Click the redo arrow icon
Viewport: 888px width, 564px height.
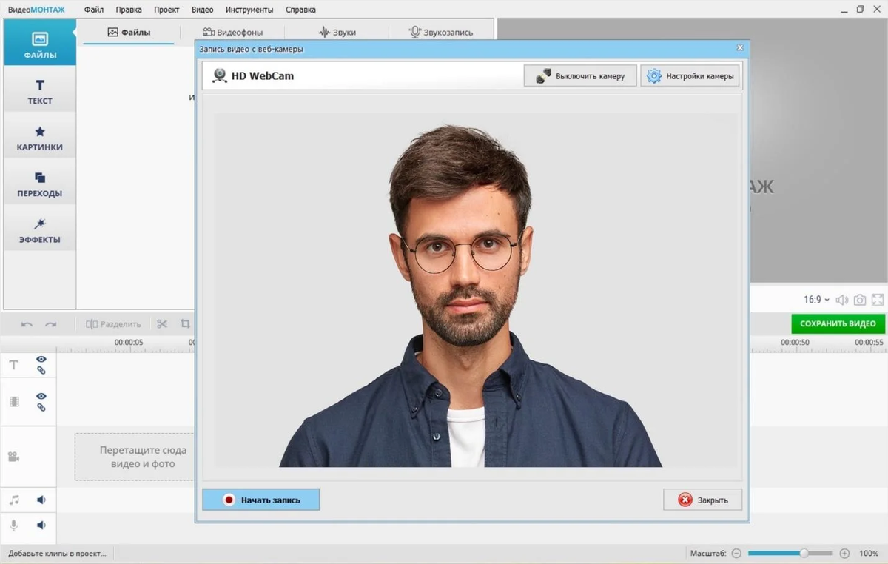coord(50,324)
